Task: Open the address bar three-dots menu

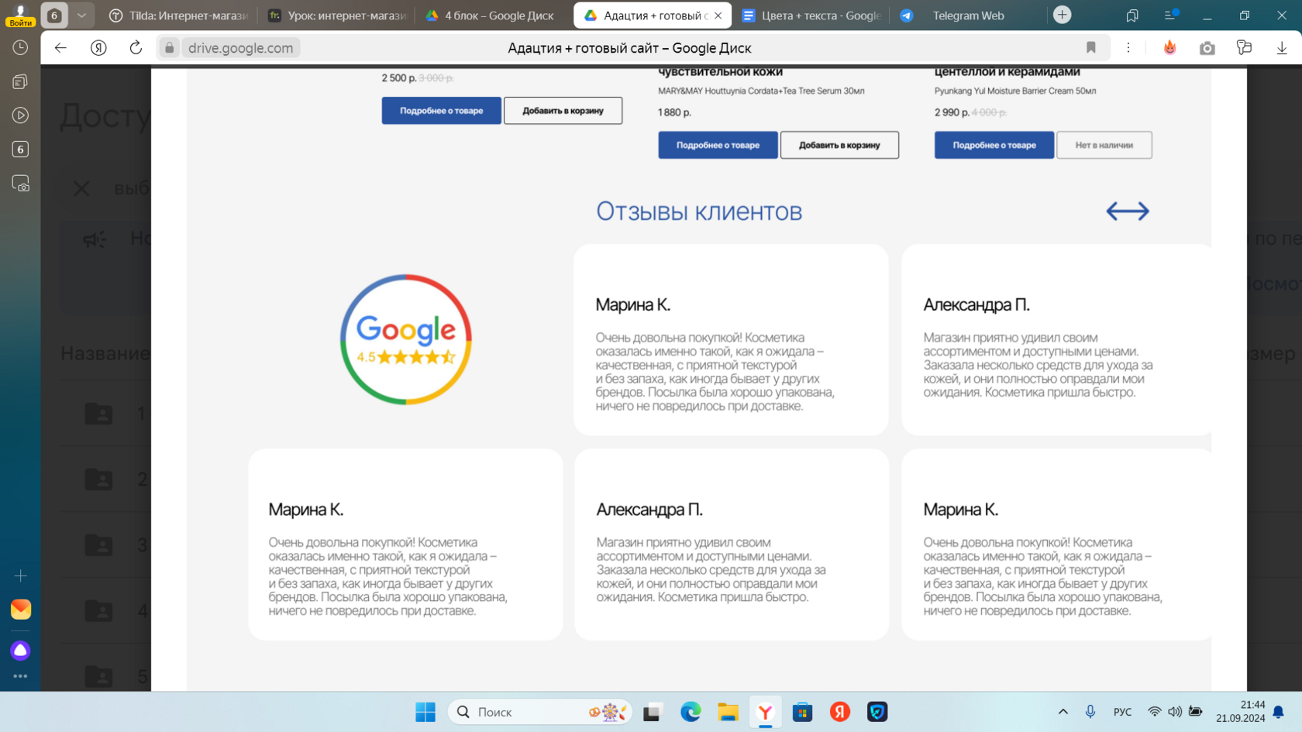Action: (x=1128, y=48)
